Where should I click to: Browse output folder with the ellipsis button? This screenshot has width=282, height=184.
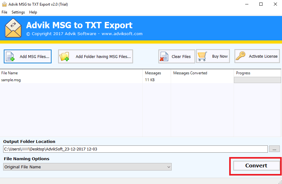(x=274, y=149)
